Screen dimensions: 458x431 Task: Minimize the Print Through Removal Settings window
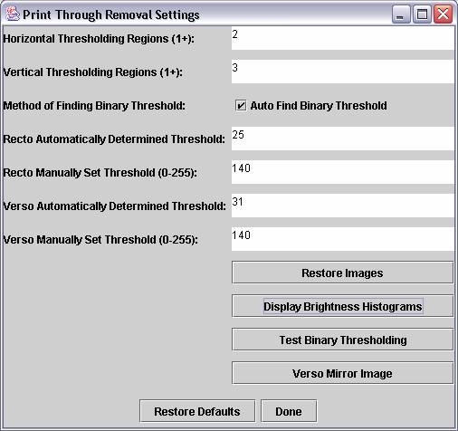point(401,14)
